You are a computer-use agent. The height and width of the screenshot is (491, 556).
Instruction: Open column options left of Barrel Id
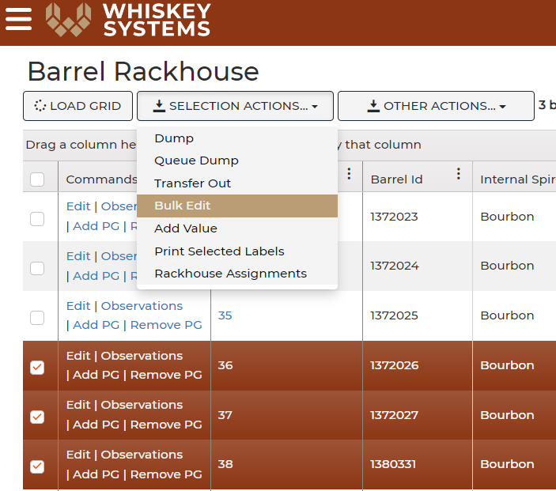point(350,174)
